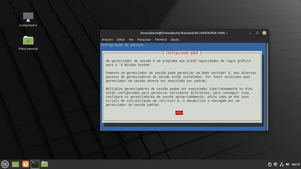
Task: Open the file manager from the panel
Action: pos(44,164)
